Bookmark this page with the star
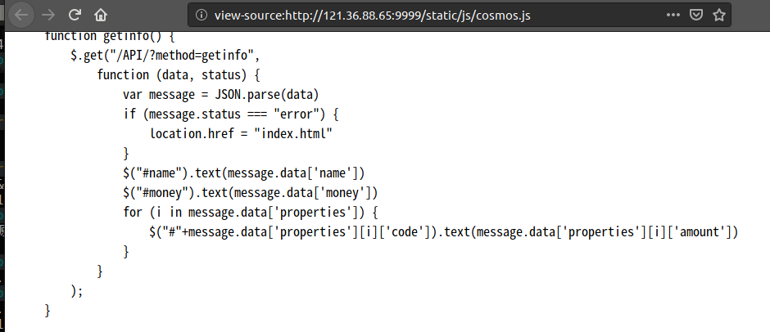The image size is (770, 332). coord(719,15)
